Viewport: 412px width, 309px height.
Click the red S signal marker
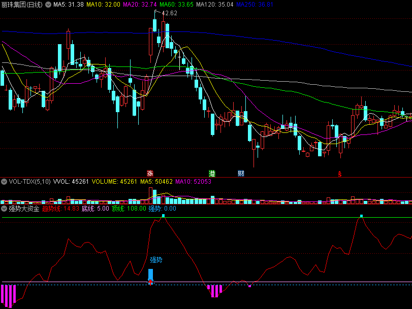(x=340, y=174)
